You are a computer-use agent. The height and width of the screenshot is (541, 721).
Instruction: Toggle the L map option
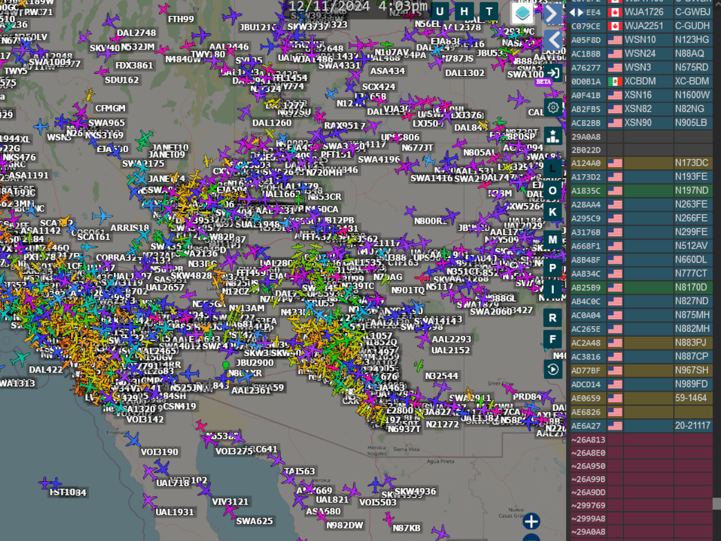pyautogui.click(x=553, y=168)
